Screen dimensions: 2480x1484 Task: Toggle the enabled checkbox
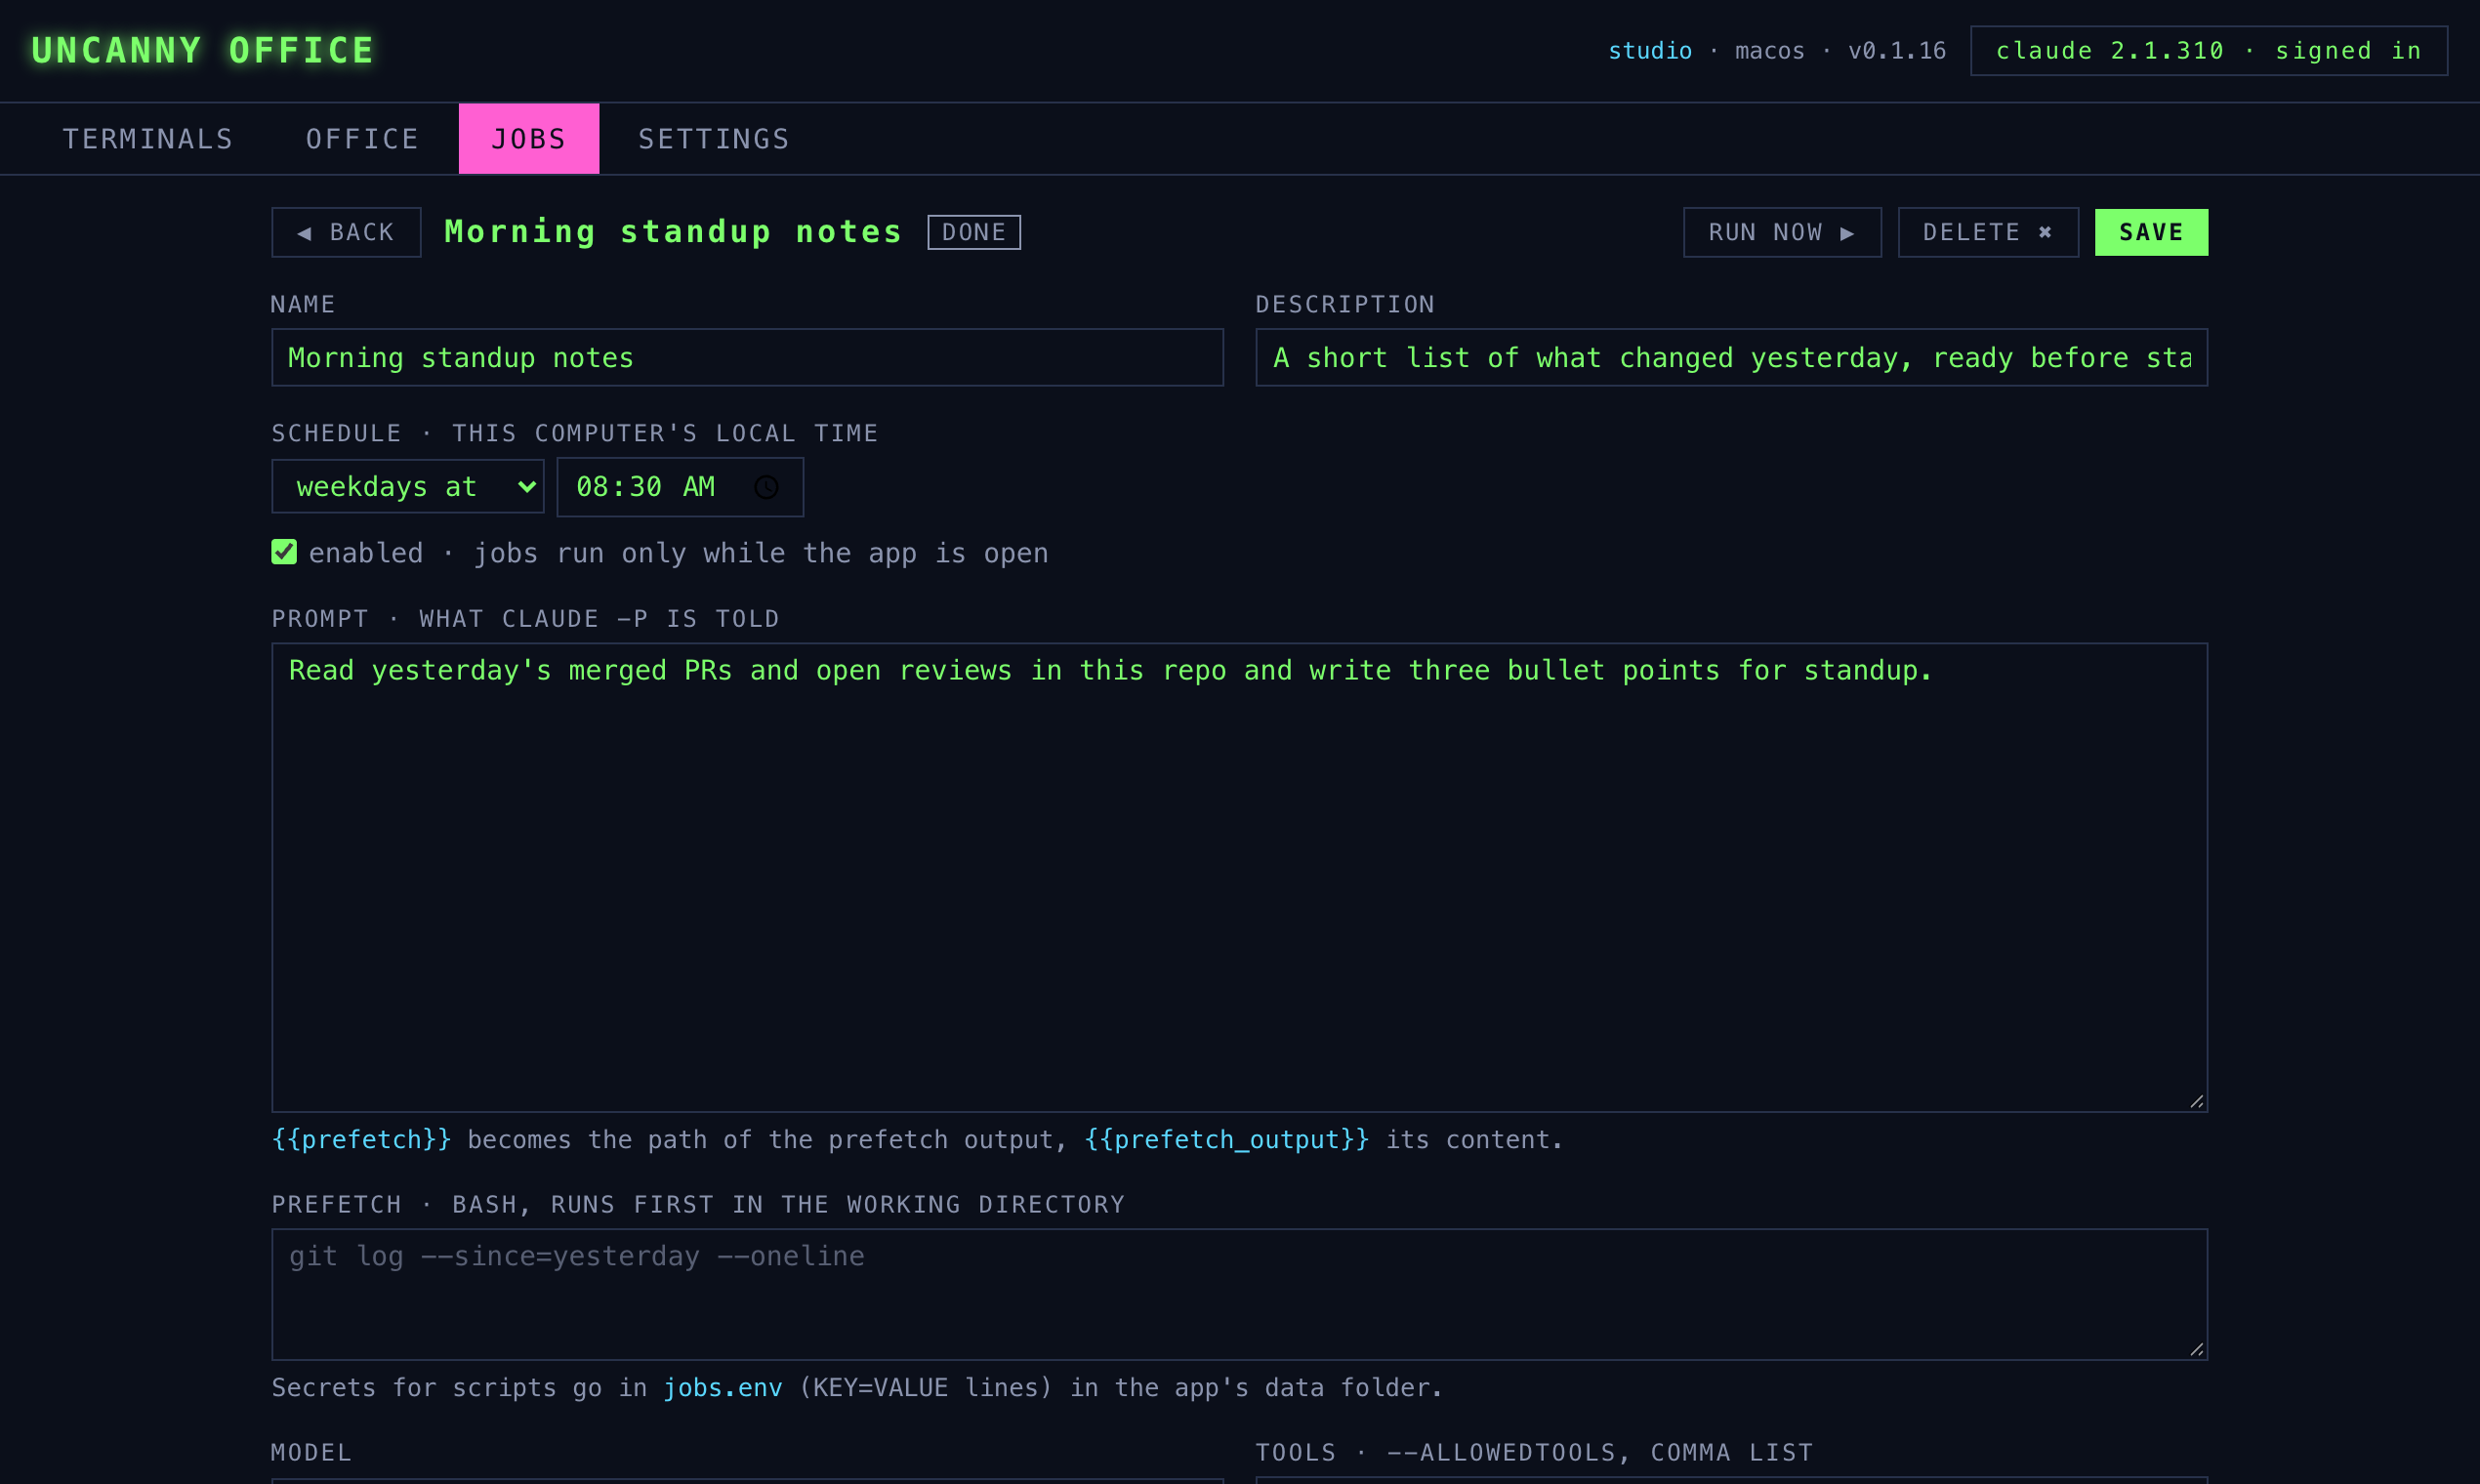click(x=284, y=552)
